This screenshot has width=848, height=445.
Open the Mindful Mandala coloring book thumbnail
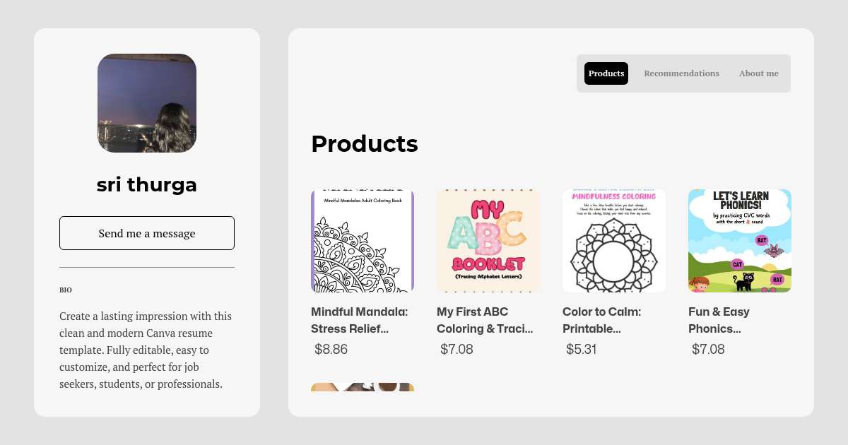(363, 241)
